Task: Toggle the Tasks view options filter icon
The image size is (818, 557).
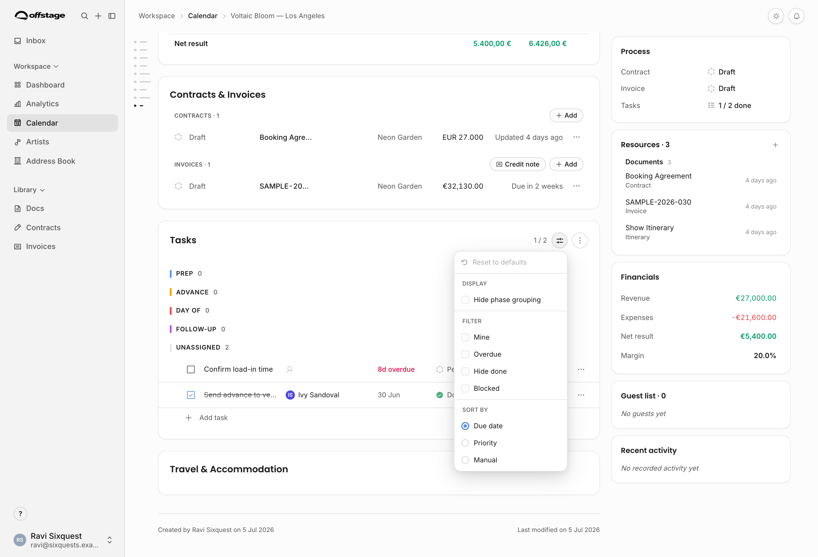Action: 559,240
